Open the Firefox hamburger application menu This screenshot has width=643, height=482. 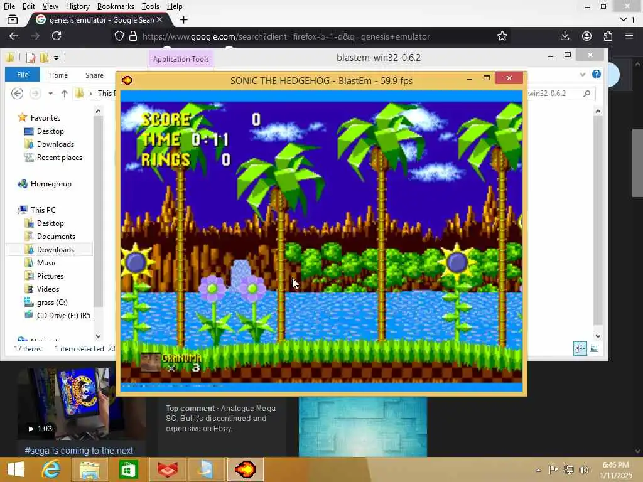pos(629,36)
